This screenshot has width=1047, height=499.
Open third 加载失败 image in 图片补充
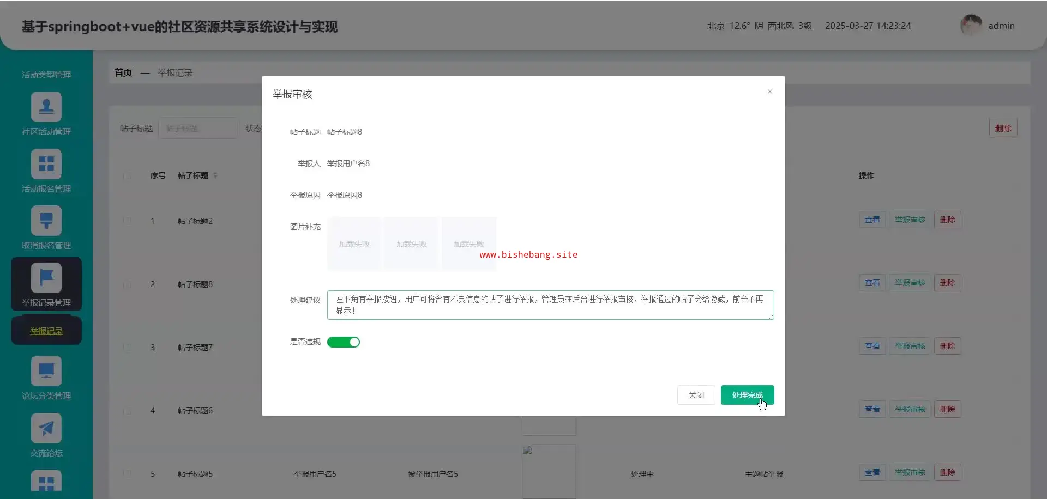click(469, 244)
